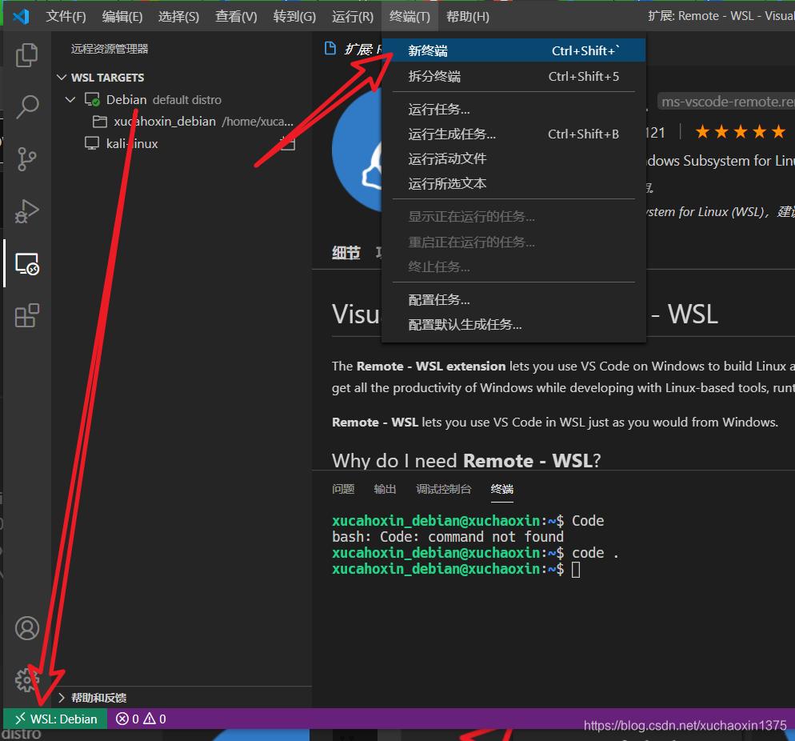This screenshot has width=795, height=741.
Task: Open the 查看(V) menu
Action: tap(236, 17)
